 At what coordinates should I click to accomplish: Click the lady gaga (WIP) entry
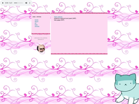(59, 20)
